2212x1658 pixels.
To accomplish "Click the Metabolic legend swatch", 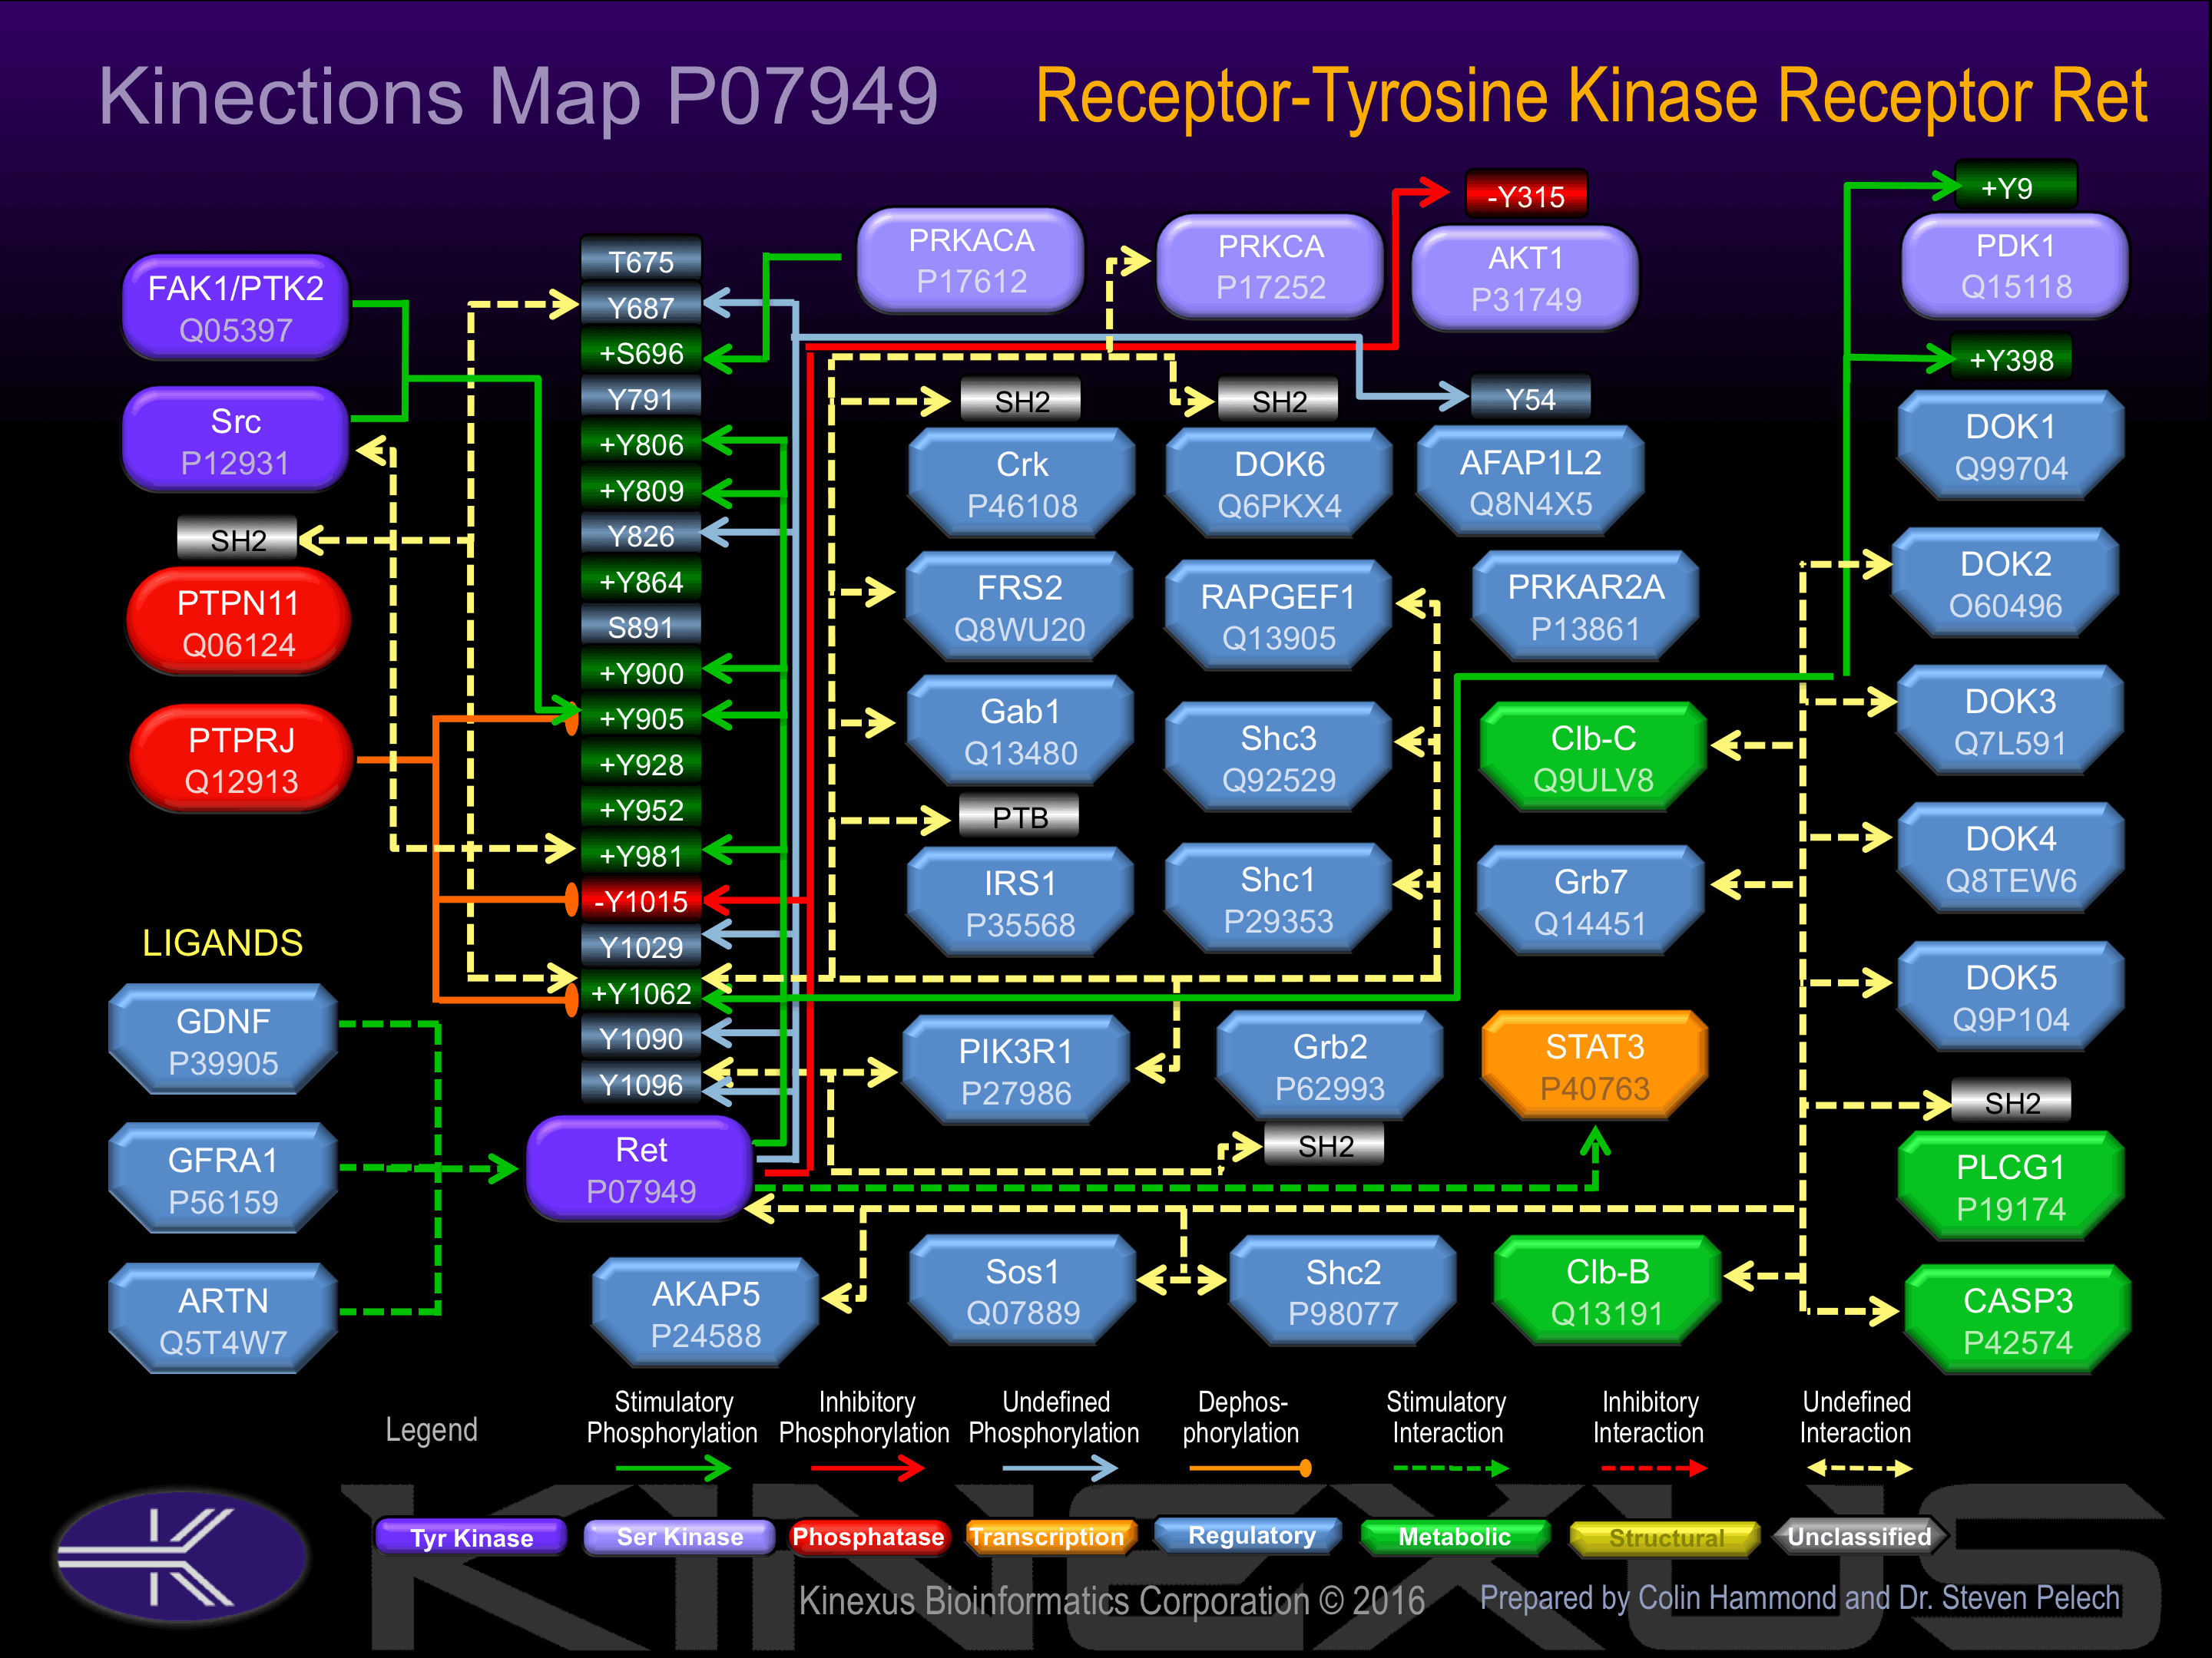I will (1455, 1536).
